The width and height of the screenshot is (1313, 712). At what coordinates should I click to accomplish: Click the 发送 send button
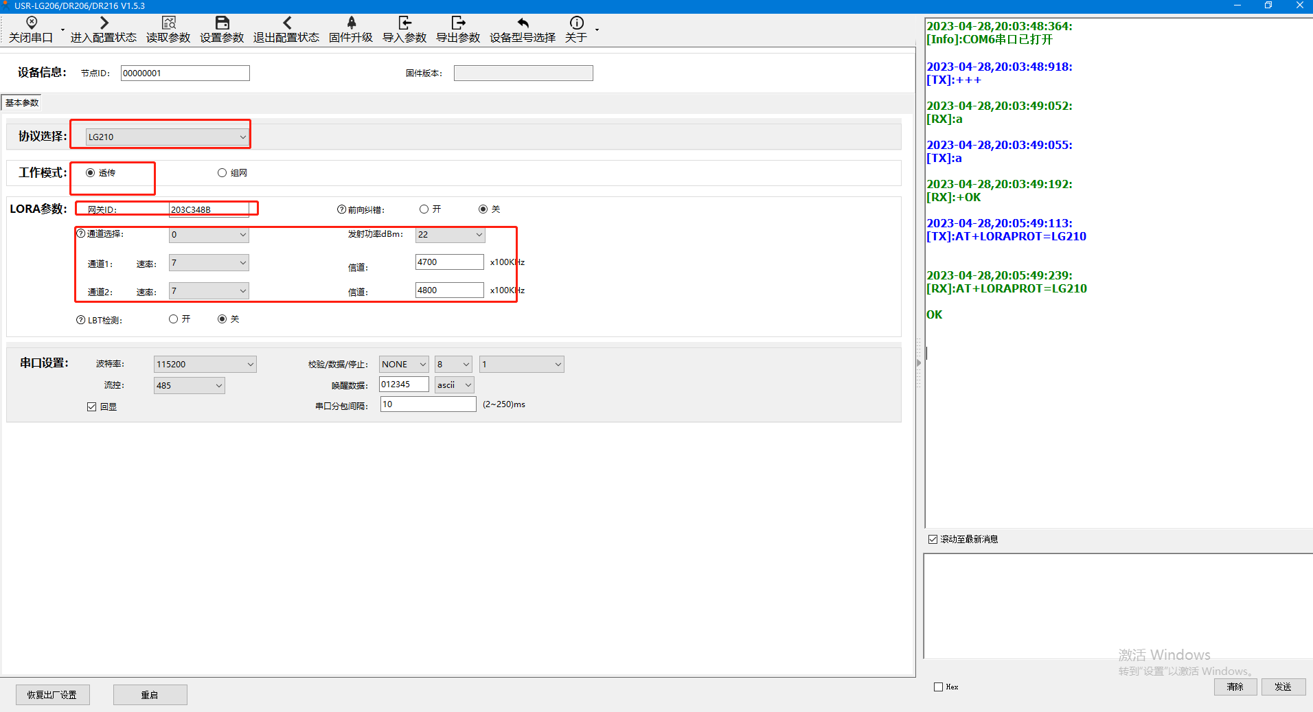point(1283,687)
